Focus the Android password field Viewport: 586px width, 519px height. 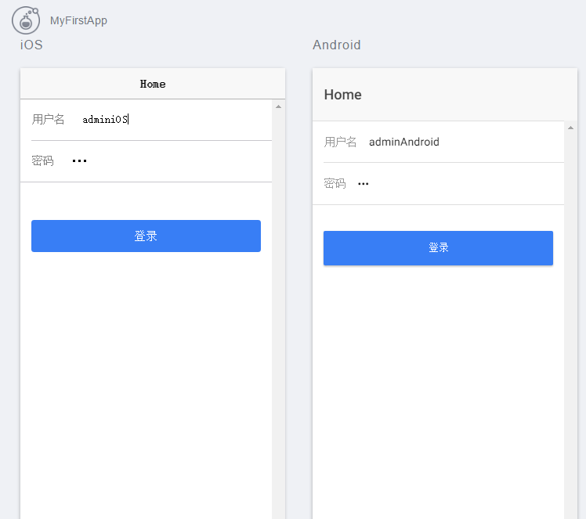[x=456, y=184]
